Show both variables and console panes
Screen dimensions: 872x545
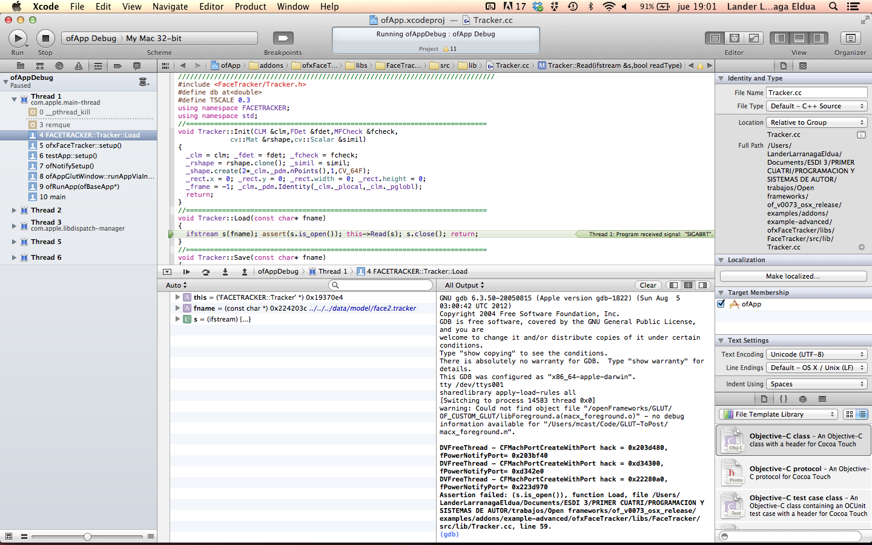[x=689, y=285]
